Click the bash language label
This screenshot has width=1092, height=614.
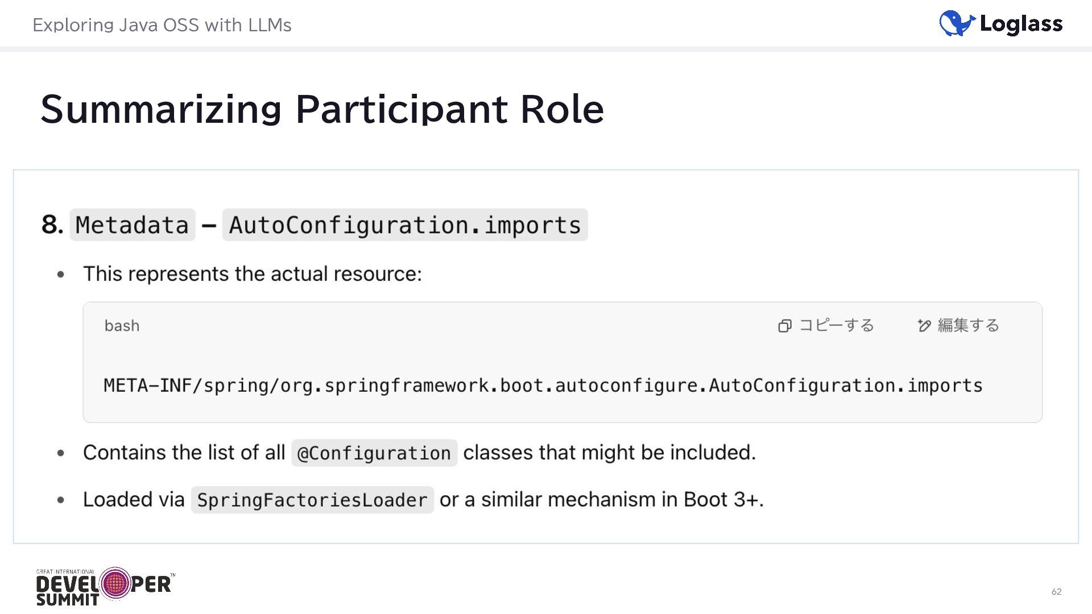(x=122, y=326)
